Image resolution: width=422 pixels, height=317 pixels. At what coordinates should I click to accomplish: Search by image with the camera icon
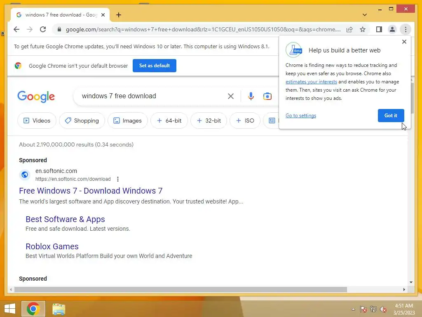coord(267,96)
